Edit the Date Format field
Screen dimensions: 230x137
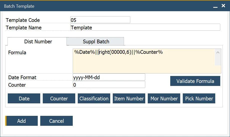(109, 77)
